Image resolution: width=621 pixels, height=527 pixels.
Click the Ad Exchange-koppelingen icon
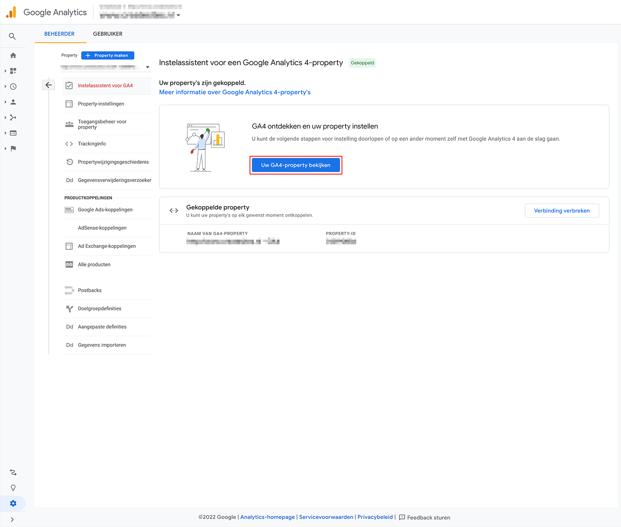(x=69, y=246)
